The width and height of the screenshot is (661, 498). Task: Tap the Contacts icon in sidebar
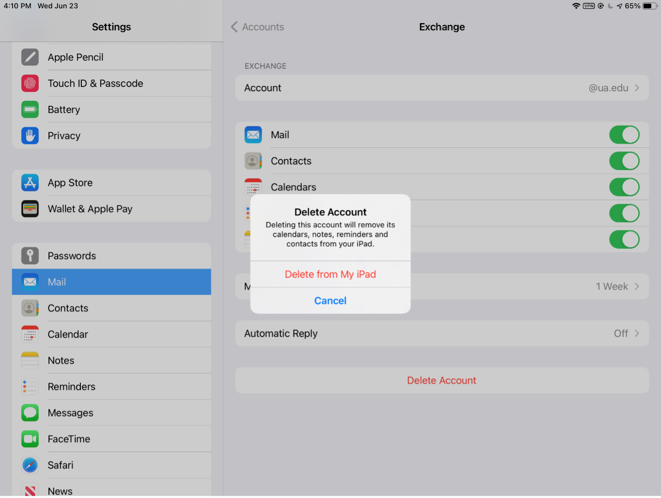click(x=30, y=308)
